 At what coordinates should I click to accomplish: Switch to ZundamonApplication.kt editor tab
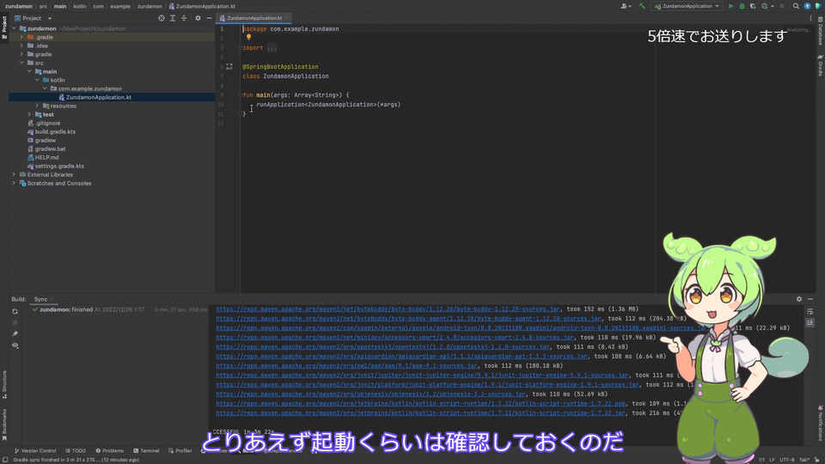tap(254, 18)
